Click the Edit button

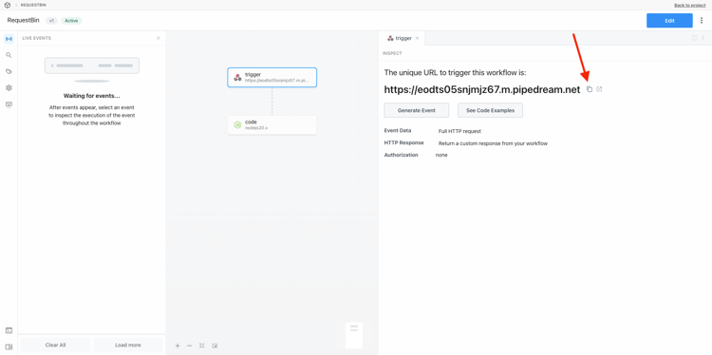(669, 21)
